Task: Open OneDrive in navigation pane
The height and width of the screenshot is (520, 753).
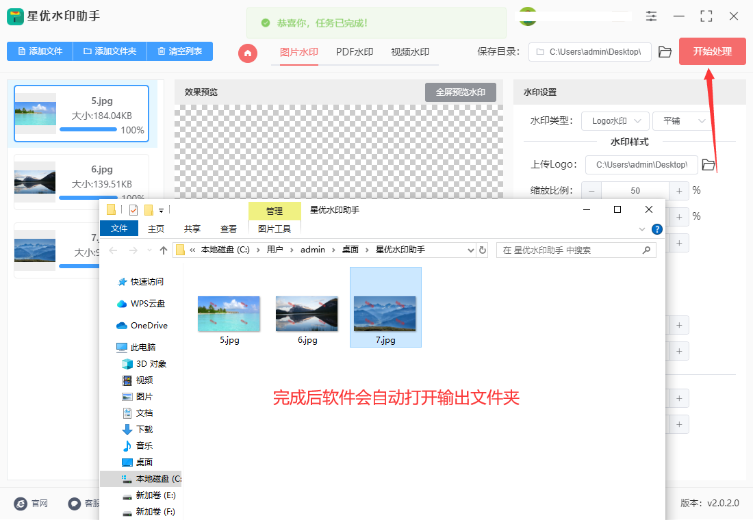Action: 142,326
